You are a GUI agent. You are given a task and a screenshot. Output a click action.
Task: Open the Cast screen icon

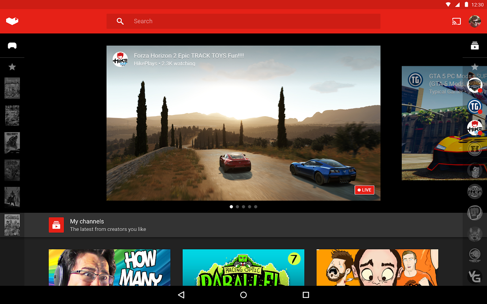pyautogui.click(x=457, y=21)
